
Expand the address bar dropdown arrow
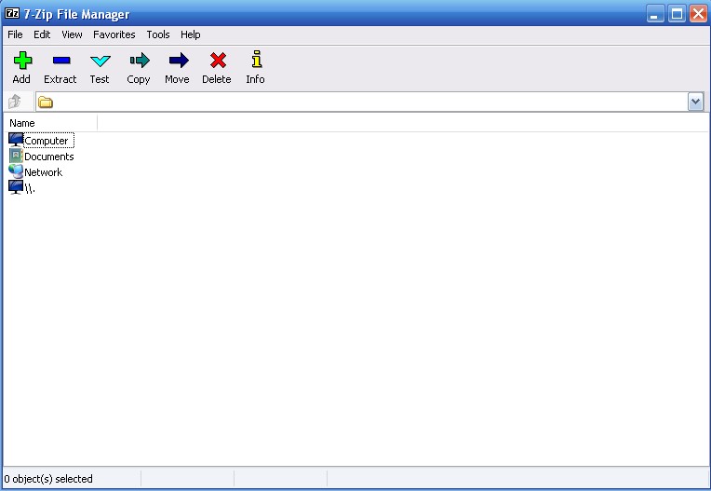(x=695, y=102)
